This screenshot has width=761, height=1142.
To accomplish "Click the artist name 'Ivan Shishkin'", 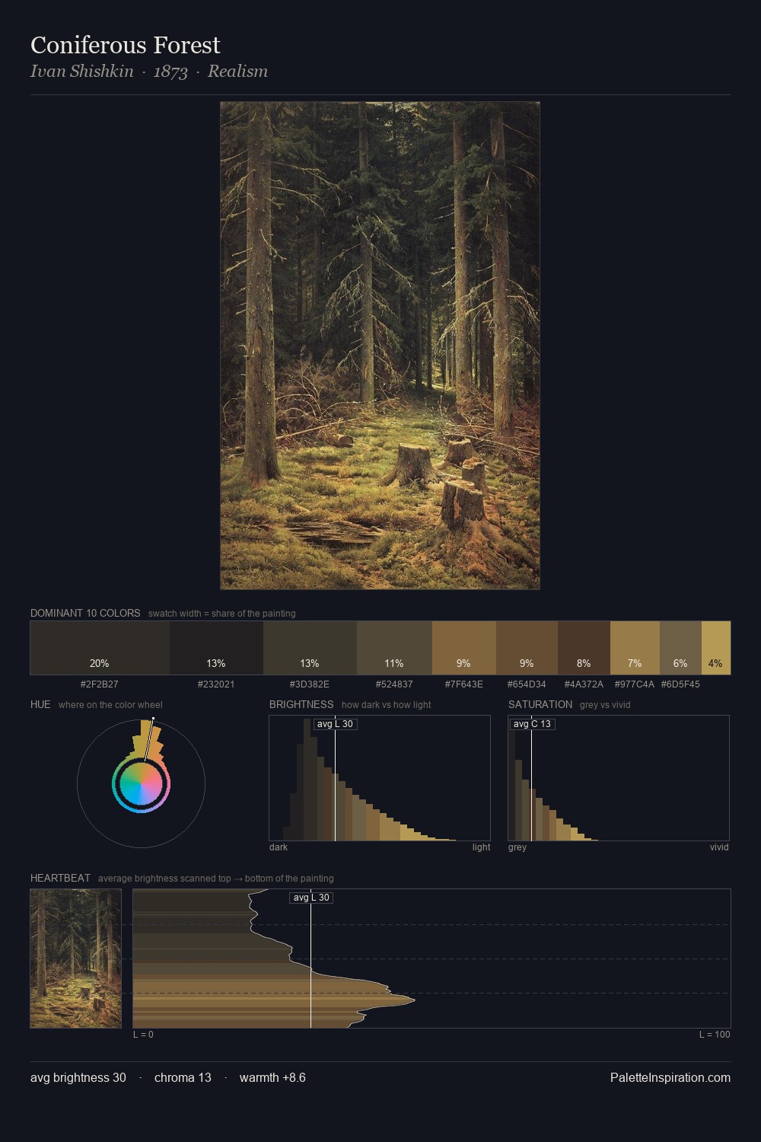I will 82,72.
